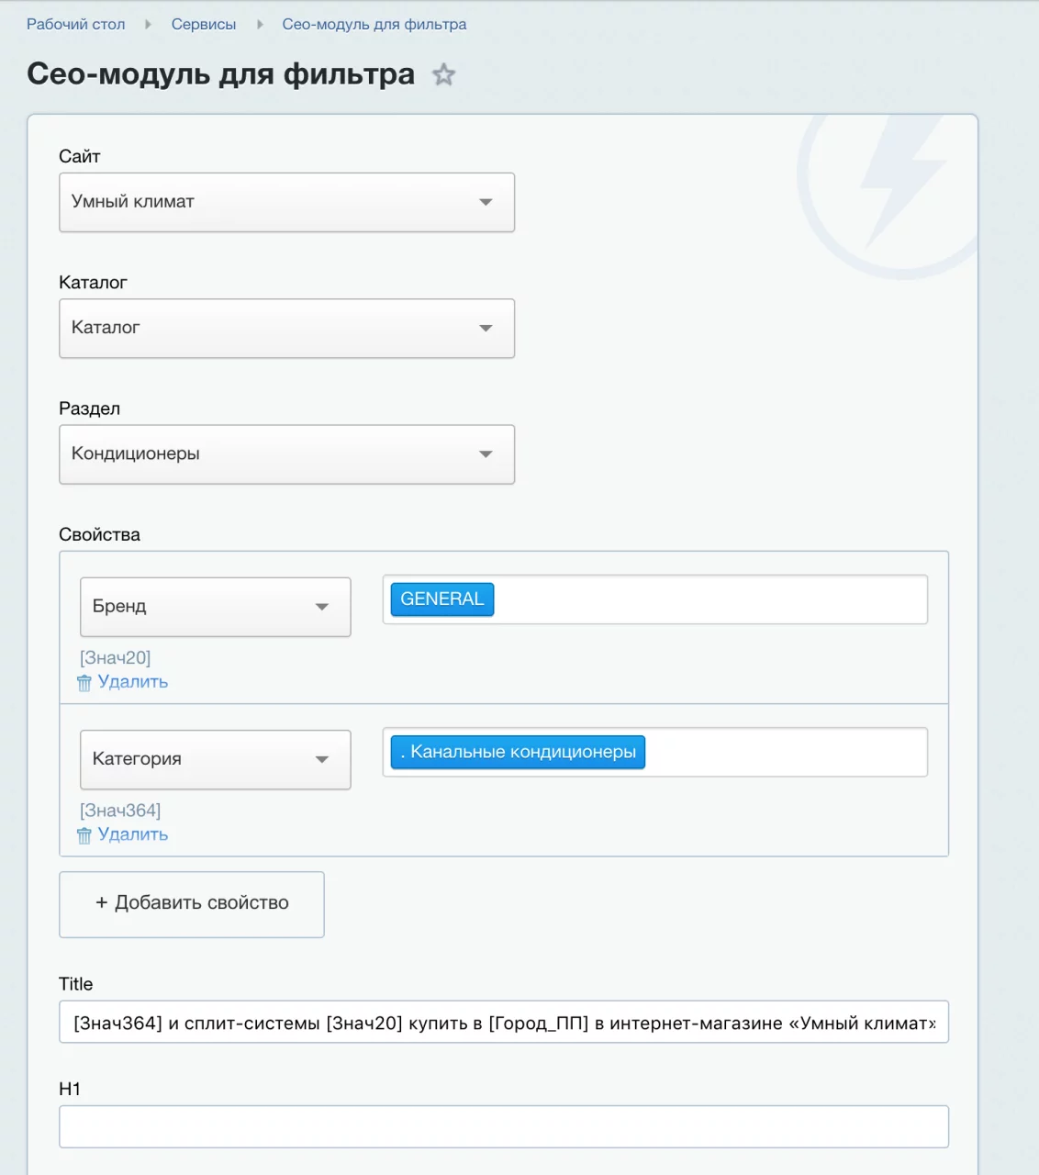This screenshot has height=1175, width=1039.
Task: Select the Канальные кондиционеры tag
Action: 518,752
